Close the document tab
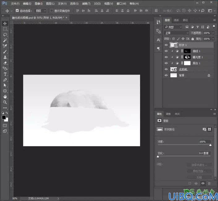This screenshot has width=218, height=201. coord(66,18)
